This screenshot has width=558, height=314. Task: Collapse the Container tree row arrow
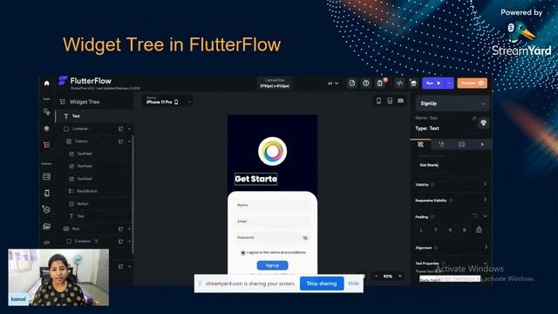pyautogui.click(x=129, y=129)
